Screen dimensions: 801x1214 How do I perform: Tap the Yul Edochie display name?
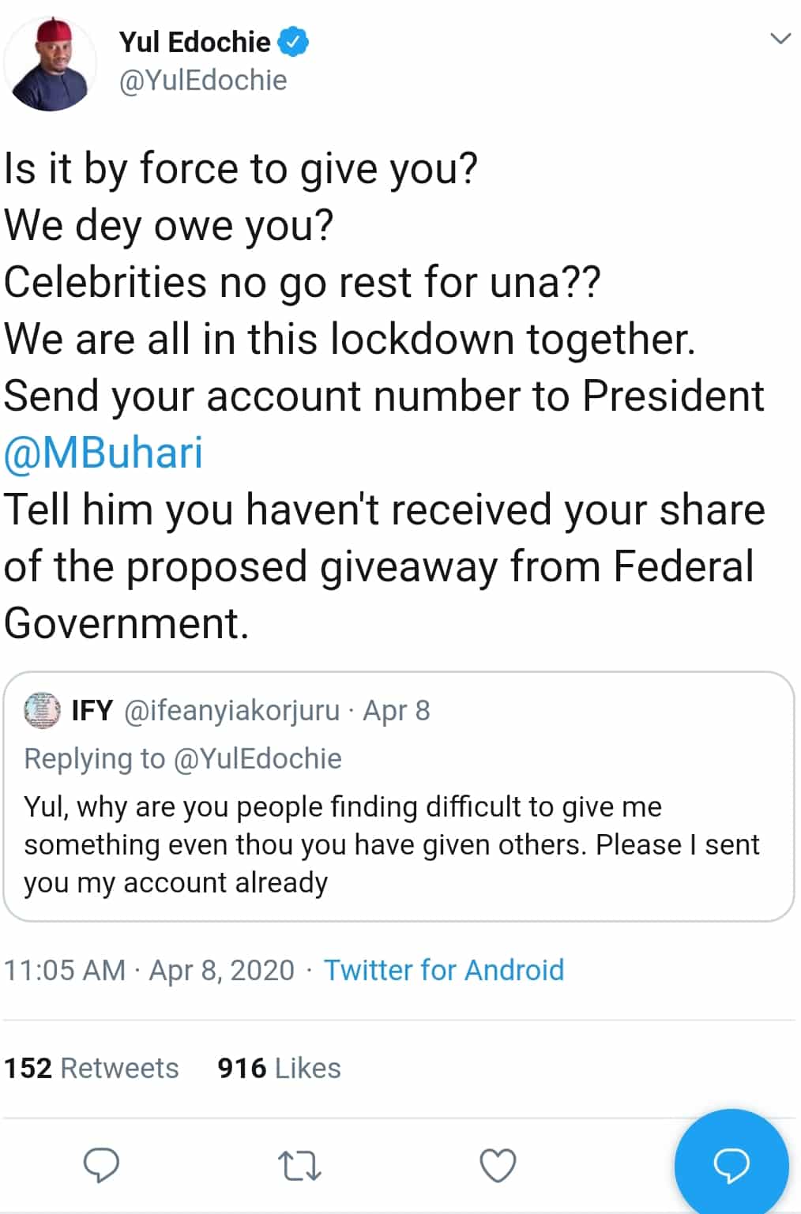tap(194, 42)
